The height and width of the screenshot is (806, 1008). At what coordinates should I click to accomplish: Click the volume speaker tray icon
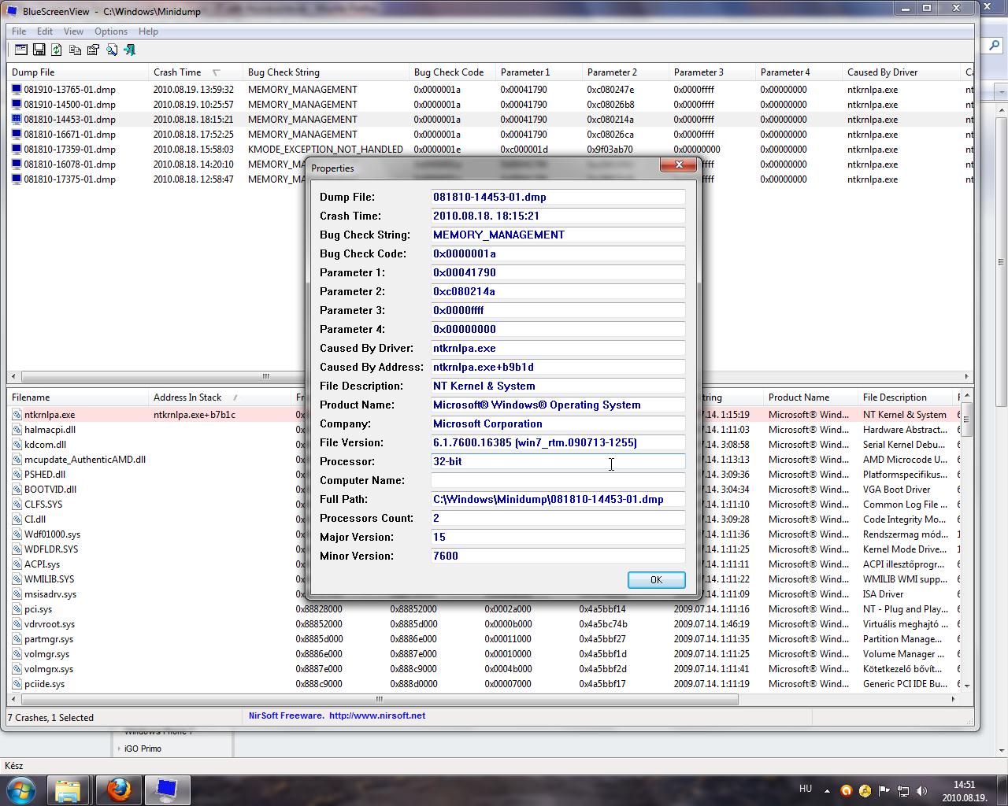click(x=922, y=790)
